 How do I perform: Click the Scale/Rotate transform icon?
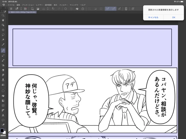(83, 9)
